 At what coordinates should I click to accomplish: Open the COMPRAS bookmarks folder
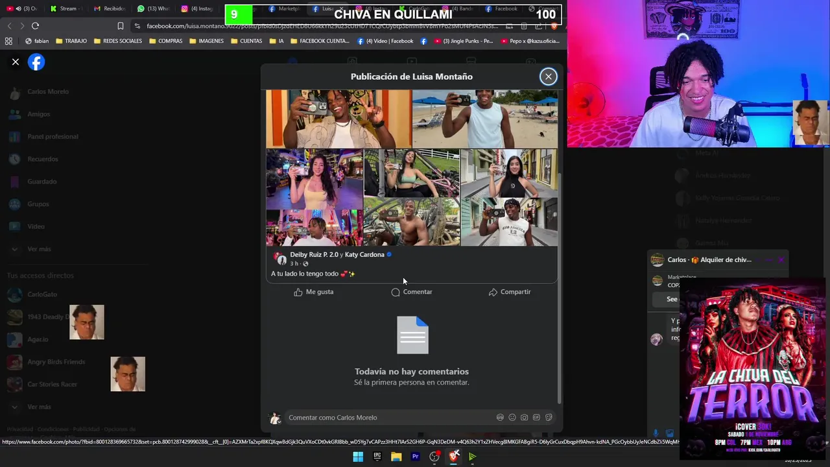tap(166, 41)
